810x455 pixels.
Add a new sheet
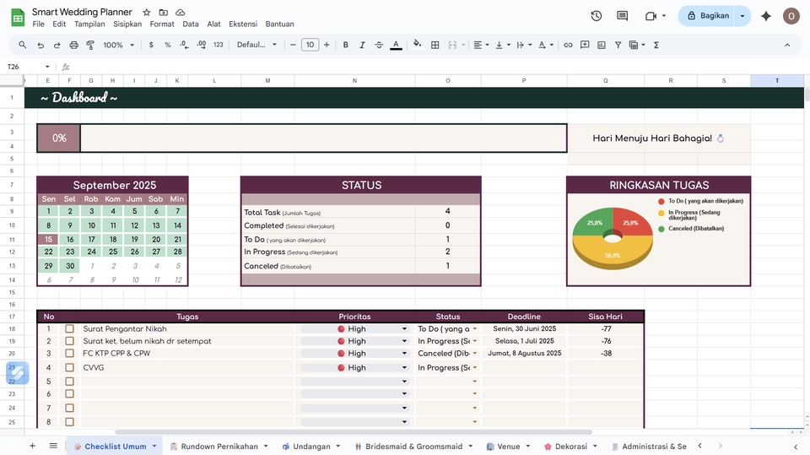coord(32,446)
